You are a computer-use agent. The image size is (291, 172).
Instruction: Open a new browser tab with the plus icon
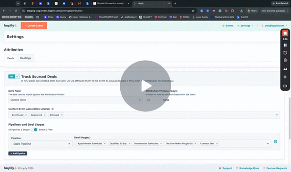(x=175, y=3)
